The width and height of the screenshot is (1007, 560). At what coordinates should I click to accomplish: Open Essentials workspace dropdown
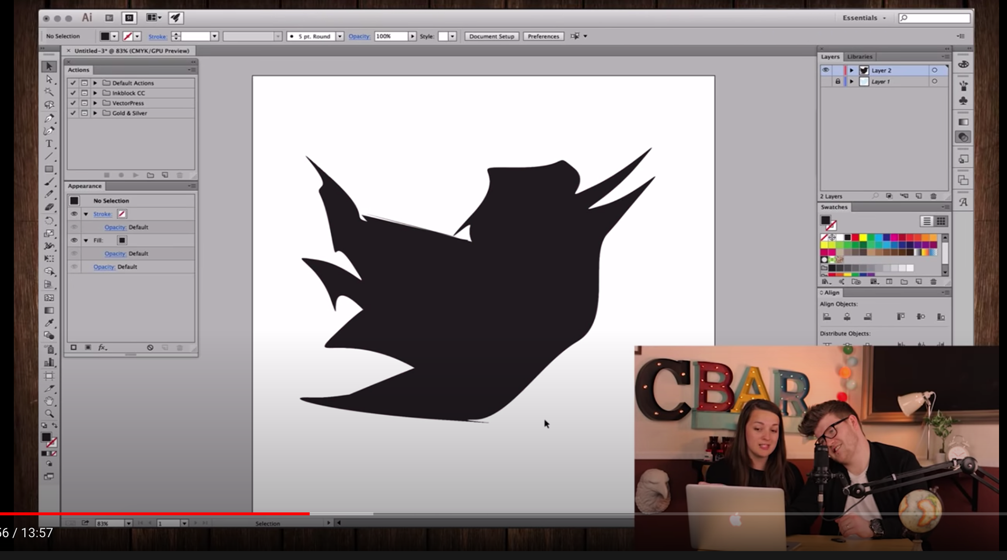[x=864, y=18]
